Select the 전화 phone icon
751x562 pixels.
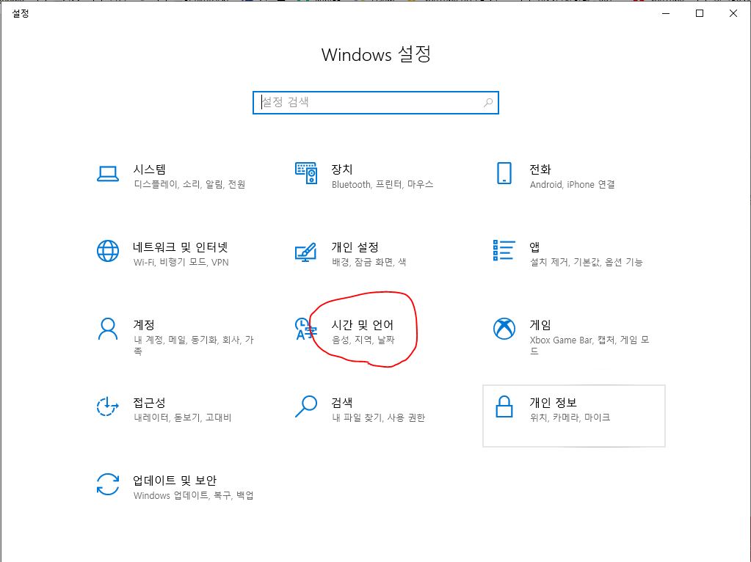504,173
